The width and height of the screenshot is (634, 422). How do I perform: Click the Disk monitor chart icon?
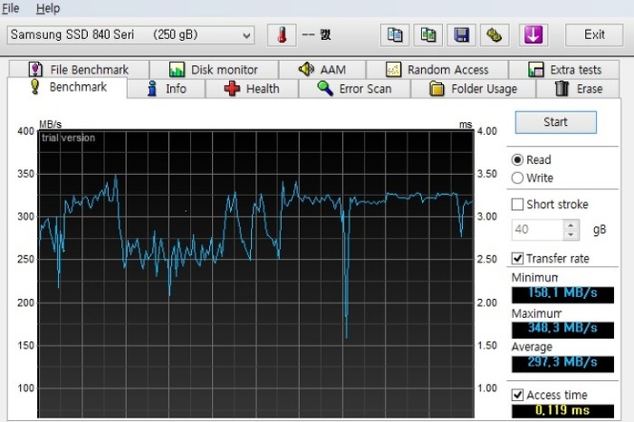coord(177,70)
